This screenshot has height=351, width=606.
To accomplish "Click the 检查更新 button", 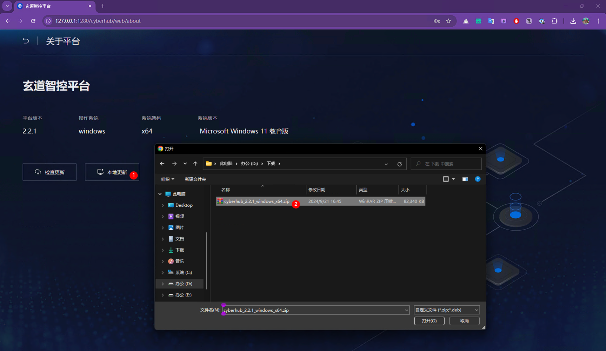I will click(x=49, y=172).
